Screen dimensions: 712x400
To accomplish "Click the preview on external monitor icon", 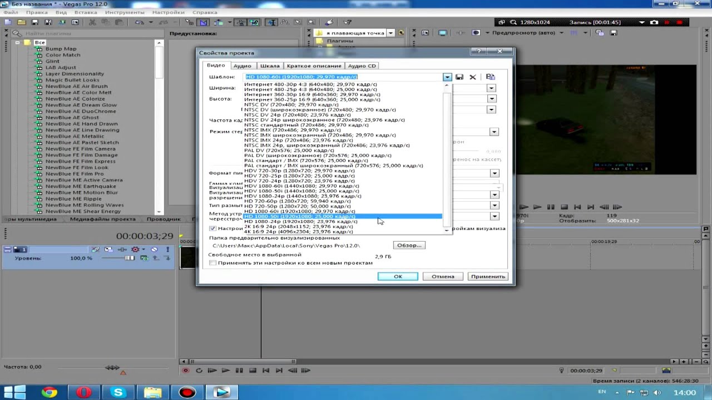I will tap(442, 33).
